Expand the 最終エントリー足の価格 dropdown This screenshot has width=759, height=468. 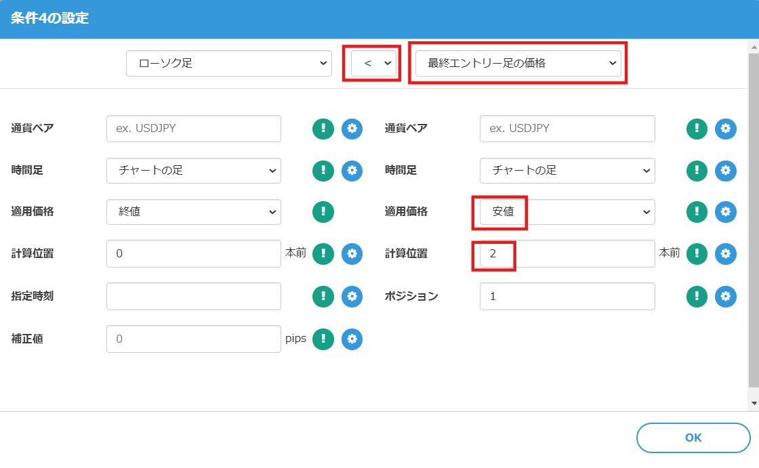[518, 64]
